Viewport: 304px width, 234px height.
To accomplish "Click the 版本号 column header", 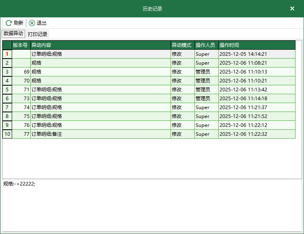I will [21, 45].
